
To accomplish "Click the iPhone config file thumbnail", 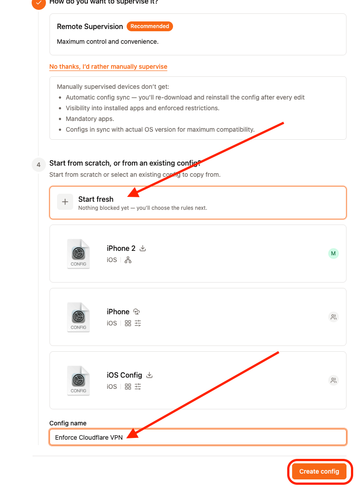I will [78, 317].
